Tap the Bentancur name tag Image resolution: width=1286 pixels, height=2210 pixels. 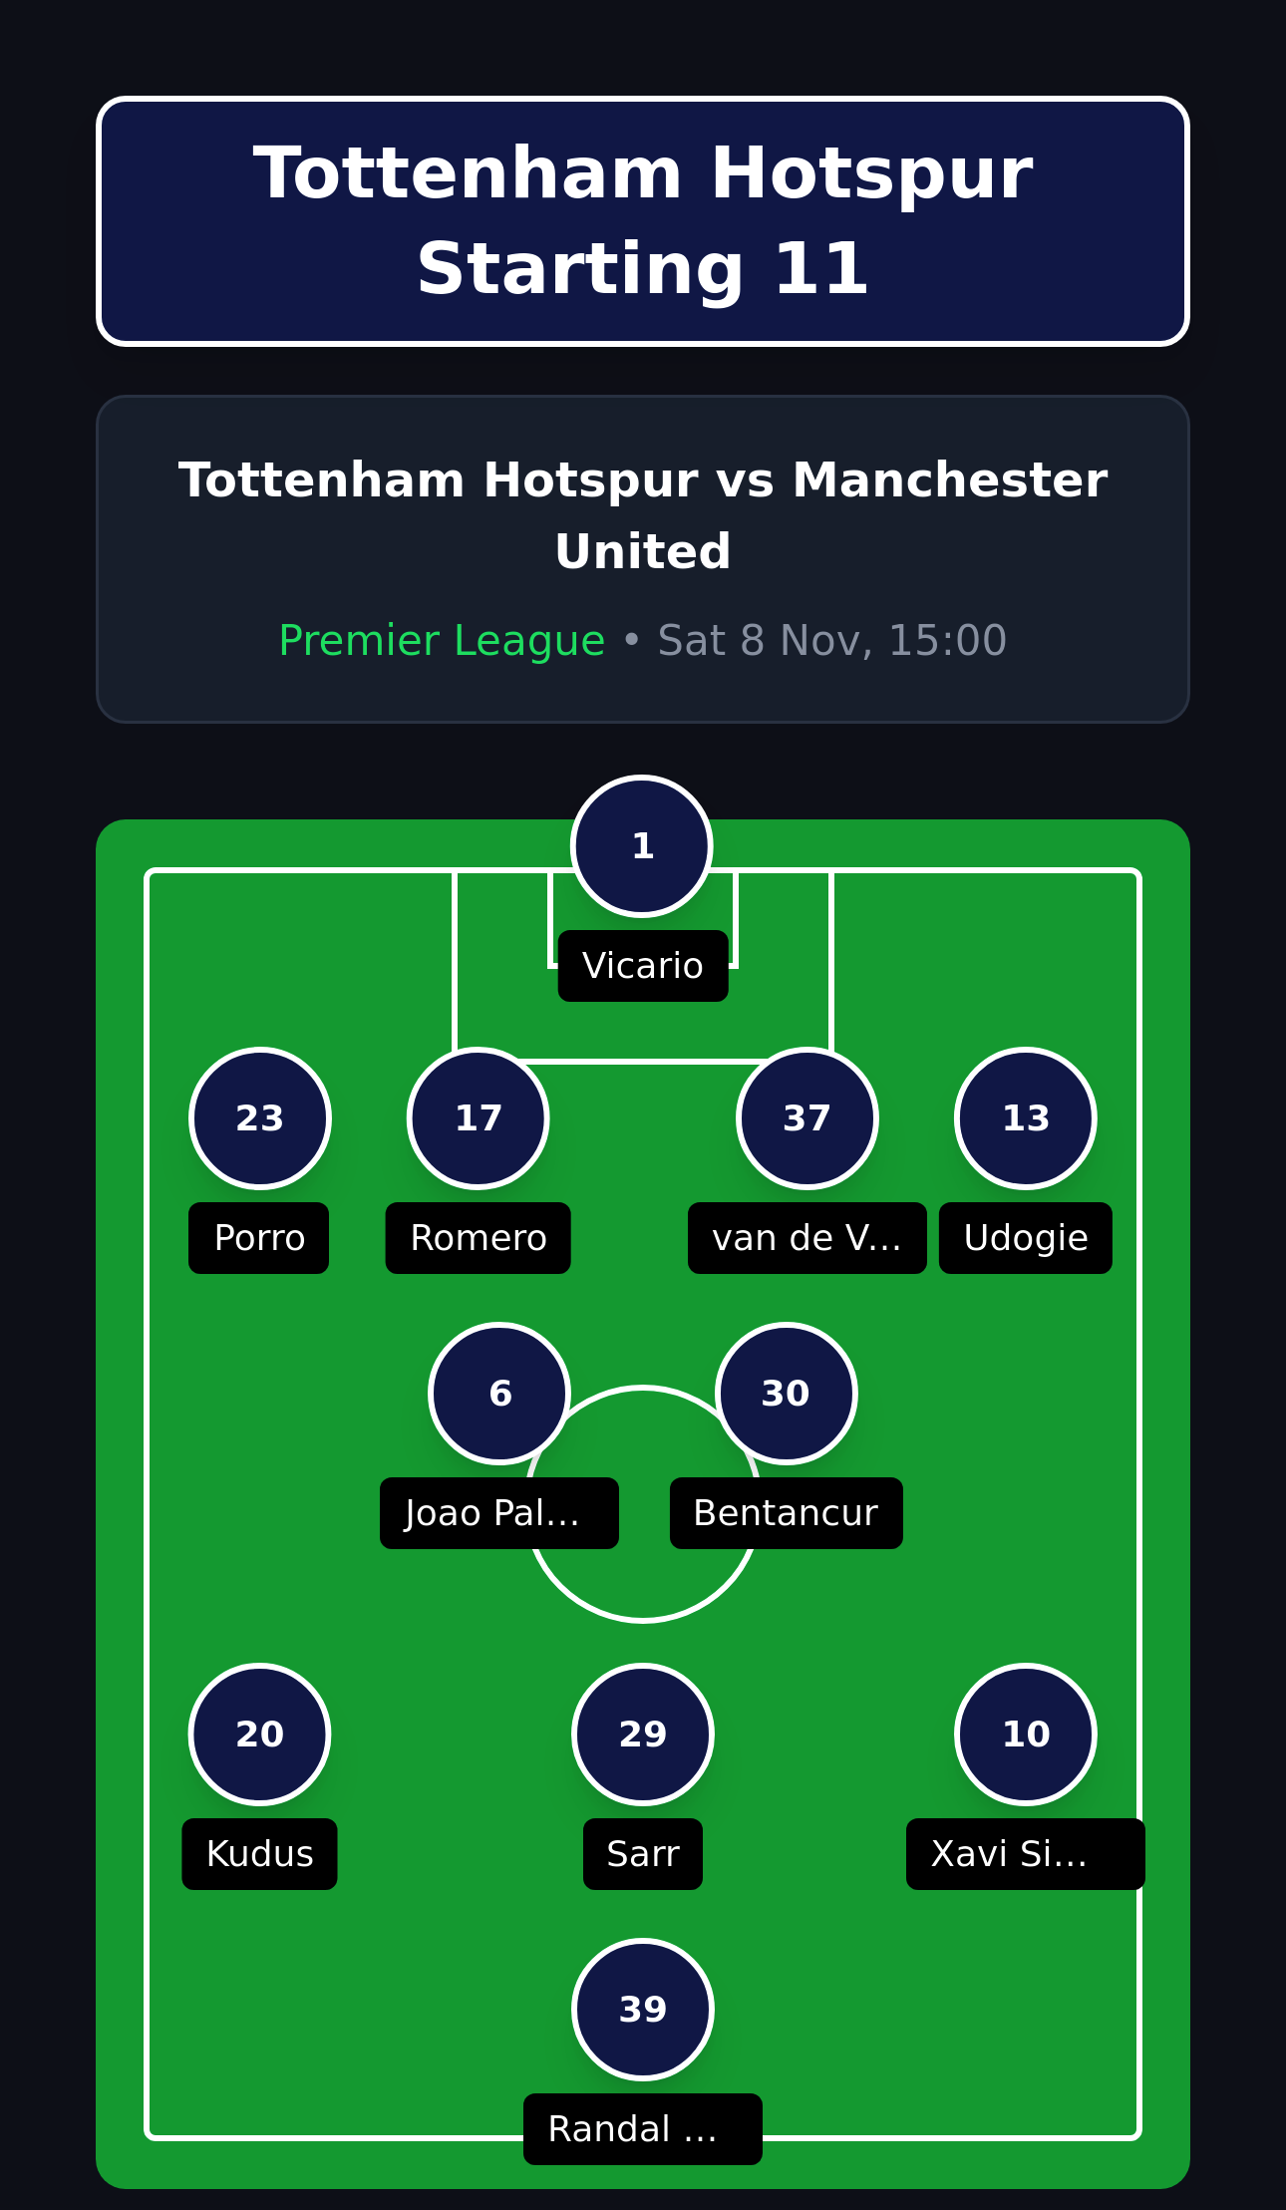pos(786,1512)
